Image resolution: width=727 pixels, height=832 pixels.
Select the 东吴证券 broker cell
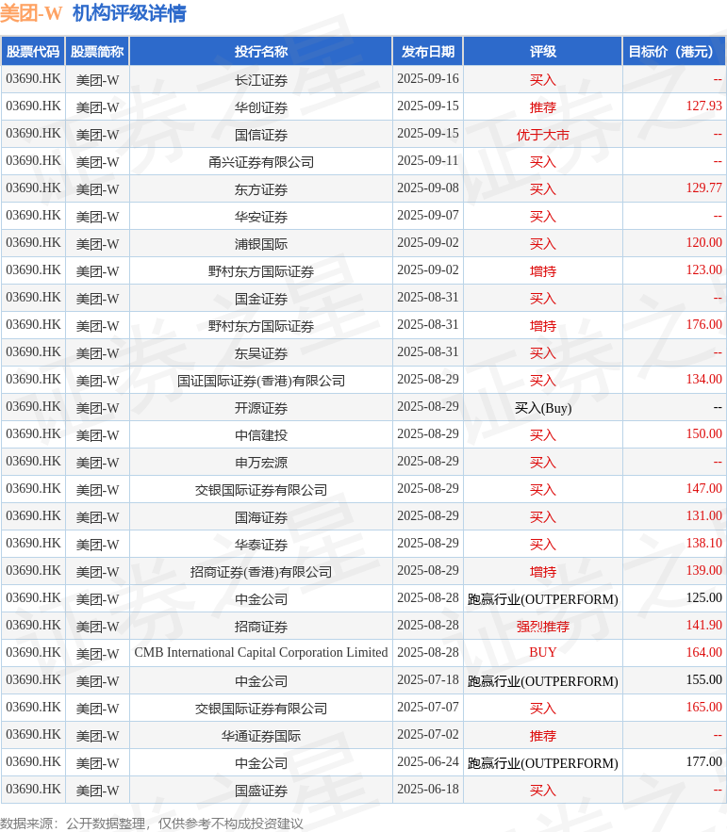(x=261, y=353)
